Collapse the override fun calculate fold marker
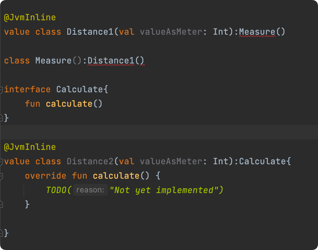Image resolution: width=318 pixels, height=250 pixels. click(x=1, y=176)
